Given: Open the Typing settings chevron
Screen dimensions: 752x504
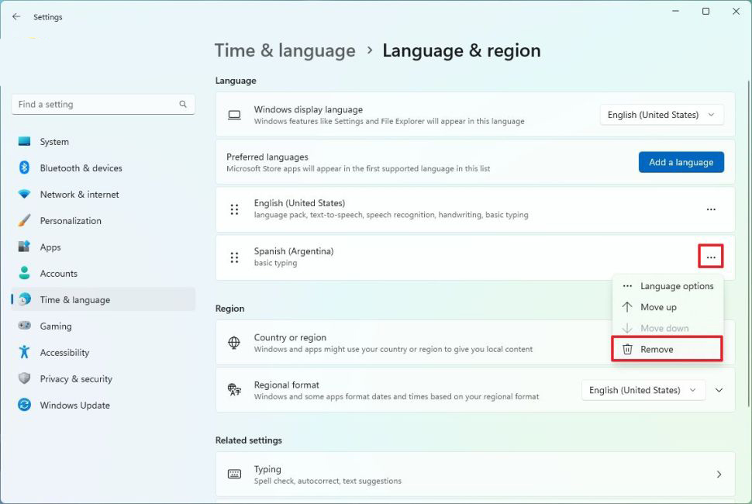Looking at the screenshot, I should point(719,475).
